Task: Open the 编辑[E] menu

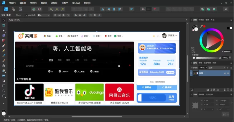Action: tap(23, 3)
